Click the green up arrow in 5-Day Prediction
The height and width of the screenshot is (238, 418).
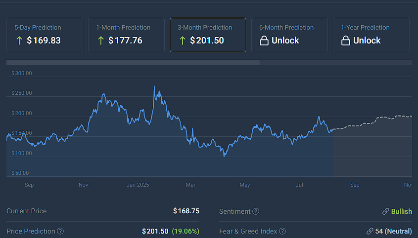click(x=19, y=40)
